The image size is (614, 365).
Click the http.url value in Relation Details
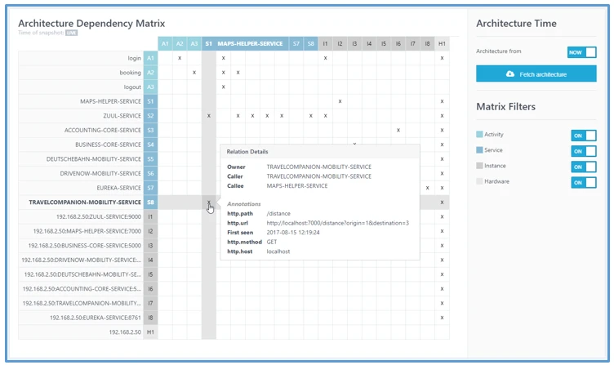pos(337,223)
